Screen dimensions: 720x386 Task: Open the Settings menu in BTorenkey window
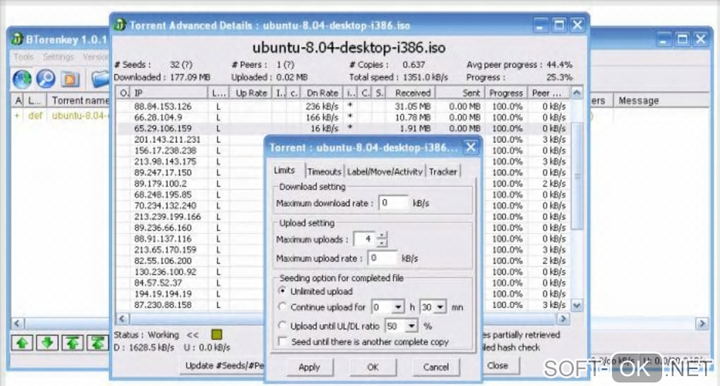coord(58,57)
